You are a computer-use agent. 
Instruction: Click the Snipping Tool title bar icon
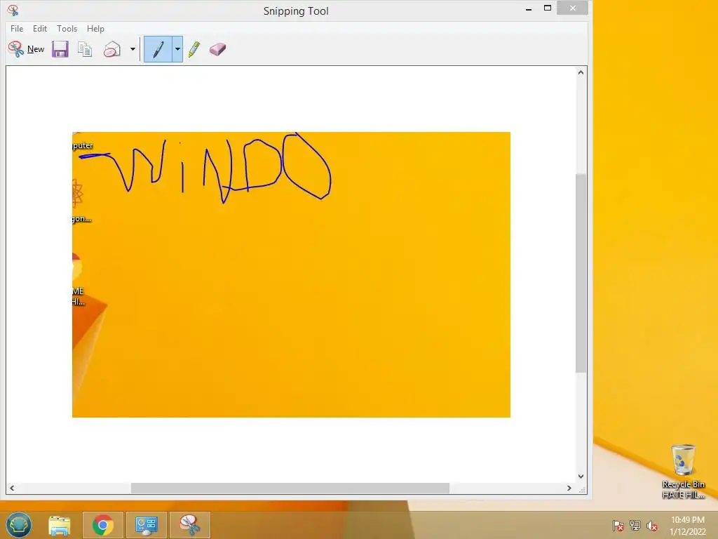[13, 10]
